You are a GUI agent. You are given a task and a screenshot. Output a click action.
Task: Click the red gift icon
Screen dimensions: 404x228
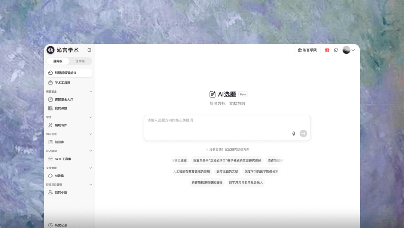click(327, 50)
